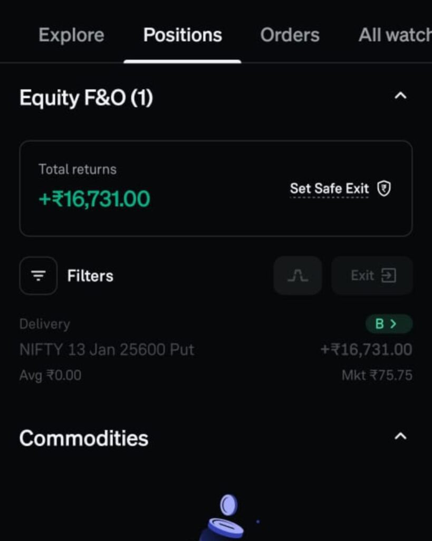This screenshot has width=432, height=541.
Task: Click the payoff chart icon button
Action: (x=297, y=276)
